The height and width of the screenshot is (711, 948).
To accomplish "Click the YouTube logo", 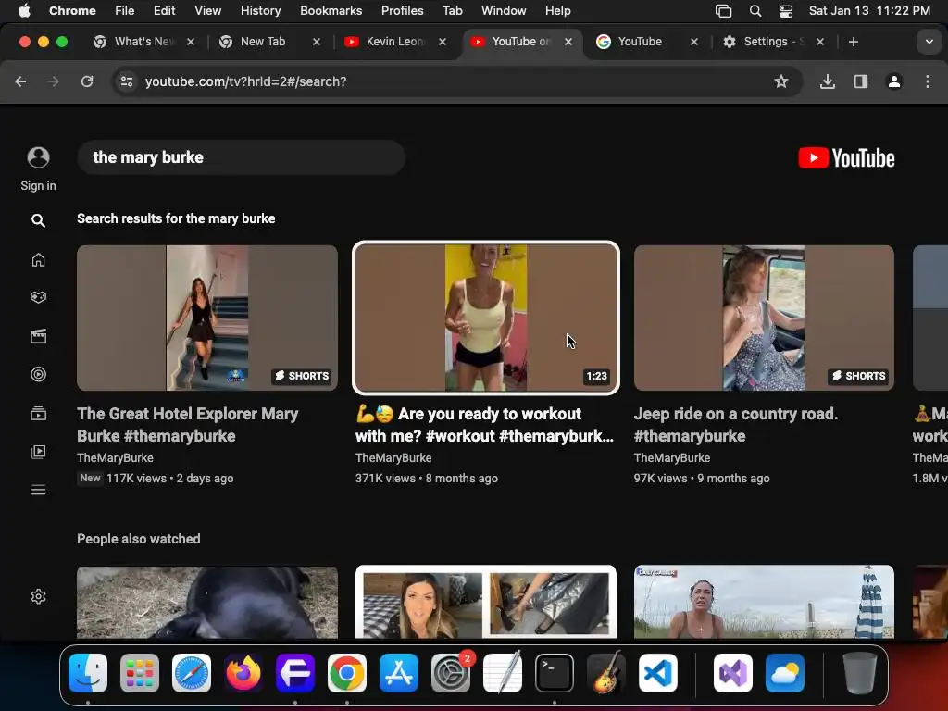I will click(846, 158).
